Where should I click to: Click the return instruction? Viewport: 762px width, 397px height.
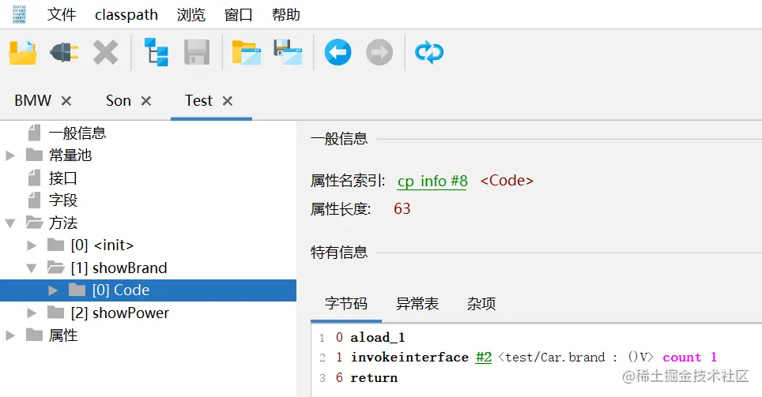click(374, 377)
